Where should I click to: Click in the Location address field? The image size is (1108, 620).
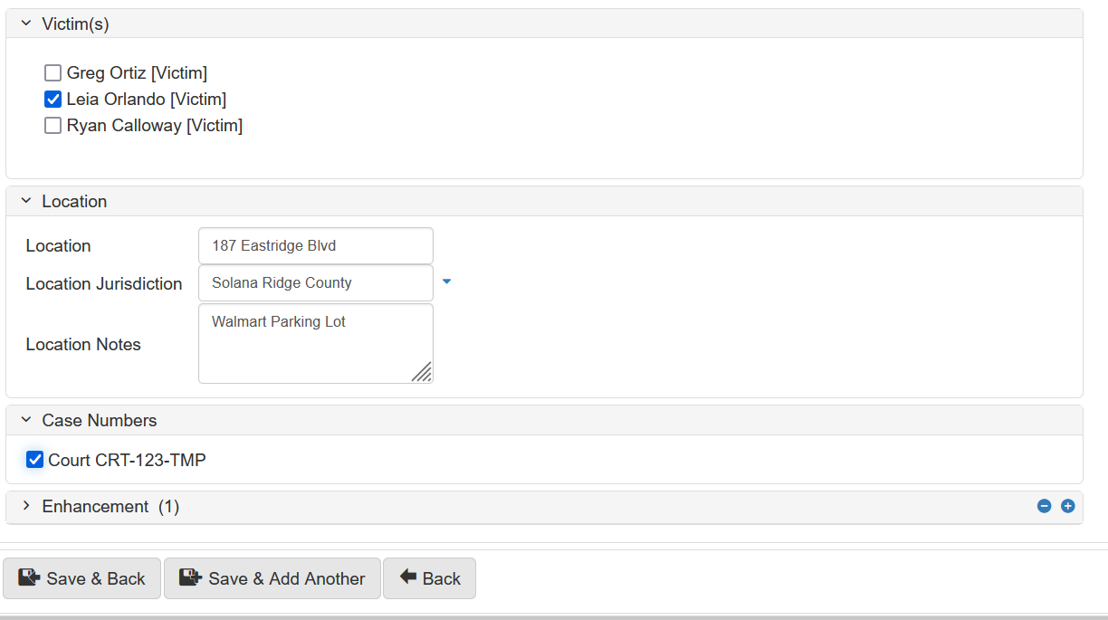(x=315, y=246)
